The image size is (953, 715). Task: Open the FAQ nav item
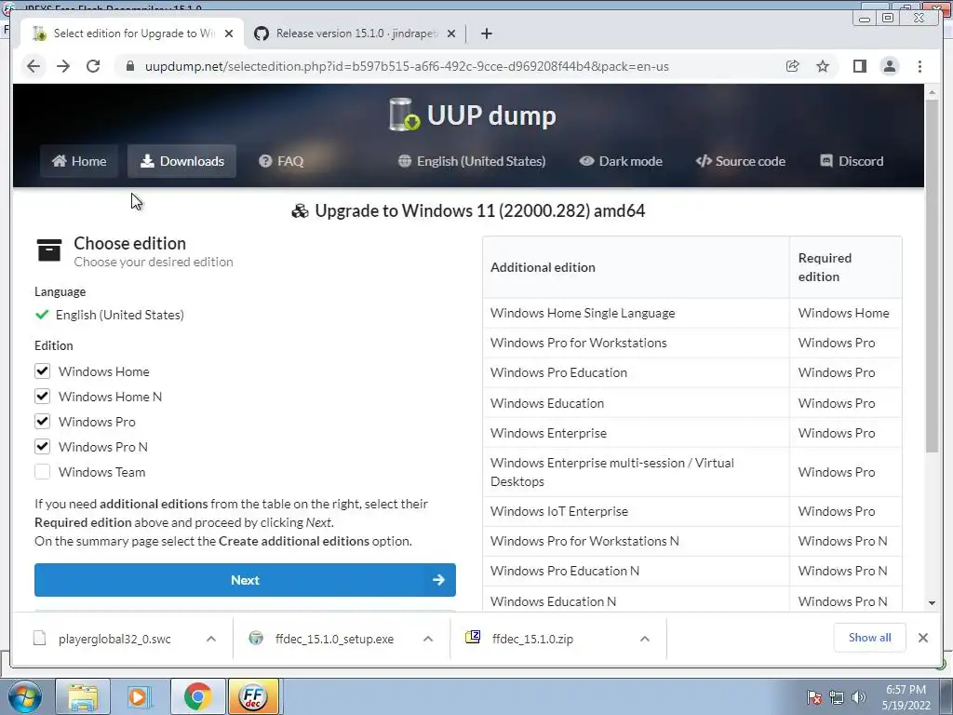tap(281, 161)
